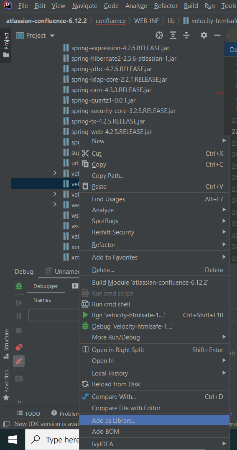Expand the New submenu in context menu
The width and height of the screenshot is (237, 450).
point(154,141)
